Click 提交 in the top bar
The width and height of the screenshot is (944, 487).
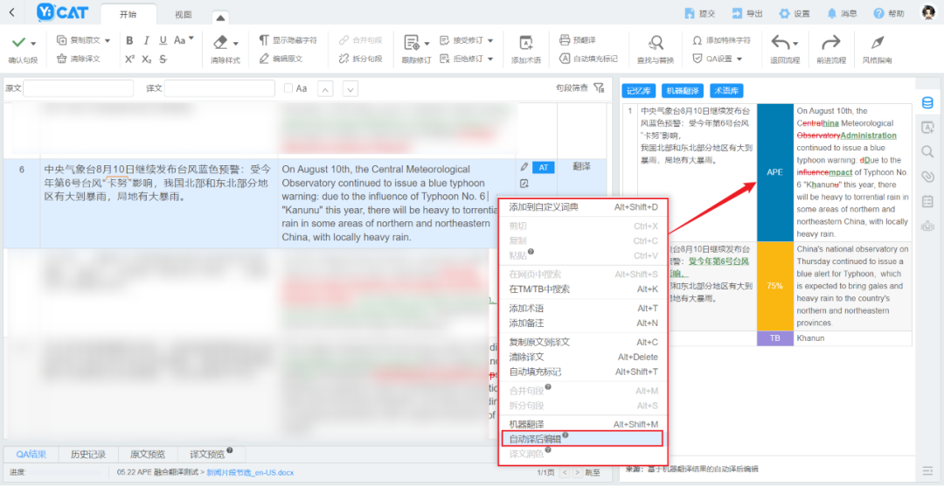[701, 13]
